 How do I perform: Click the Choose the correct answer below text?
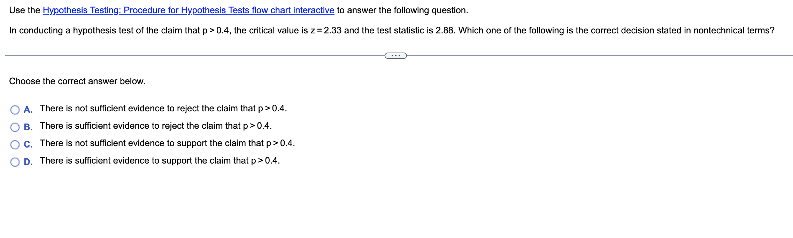(77, 81)
